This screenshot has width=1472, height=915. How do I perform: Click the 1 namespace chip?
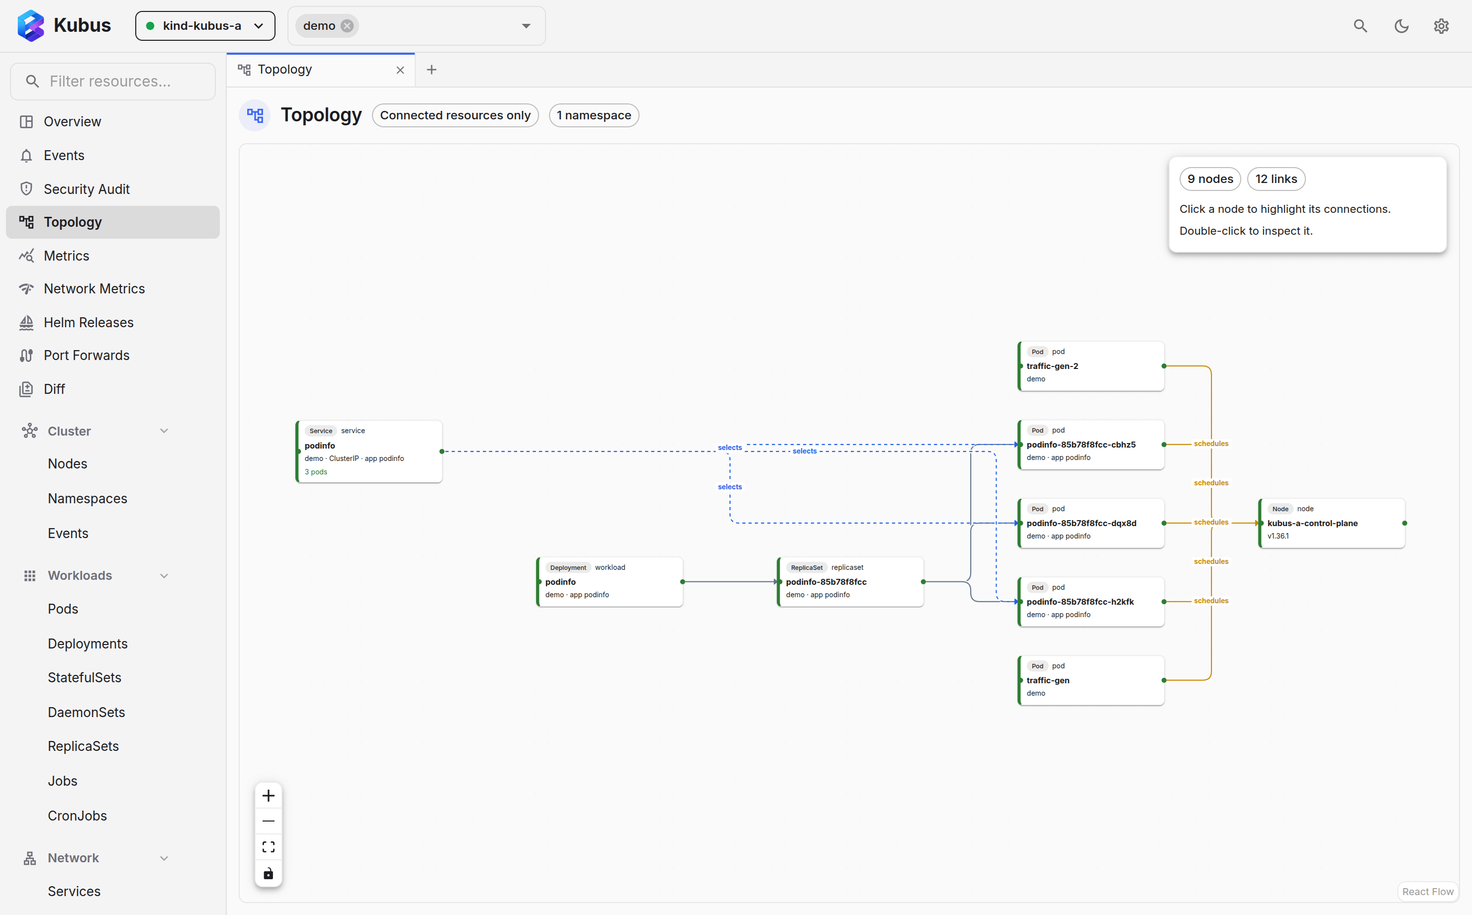tap(593, 115)
